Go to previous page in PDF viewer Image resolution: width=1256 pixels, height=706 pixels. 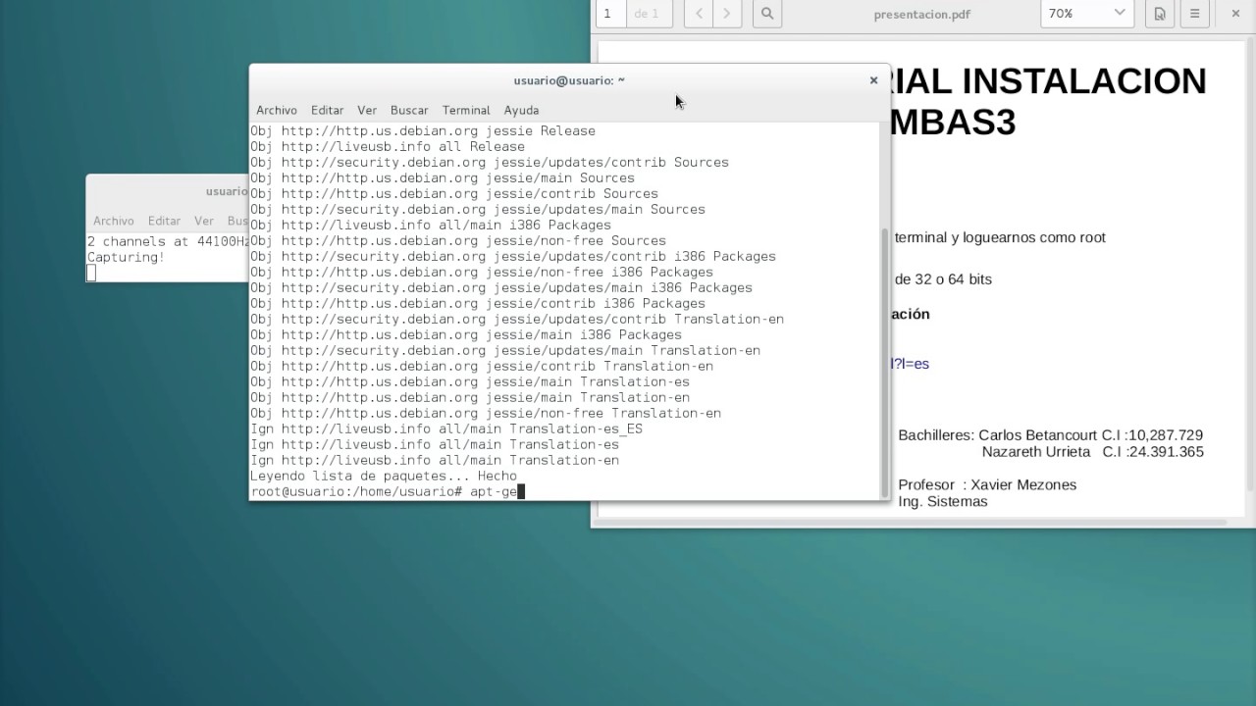pyautogui.click(x=699, y=14)
